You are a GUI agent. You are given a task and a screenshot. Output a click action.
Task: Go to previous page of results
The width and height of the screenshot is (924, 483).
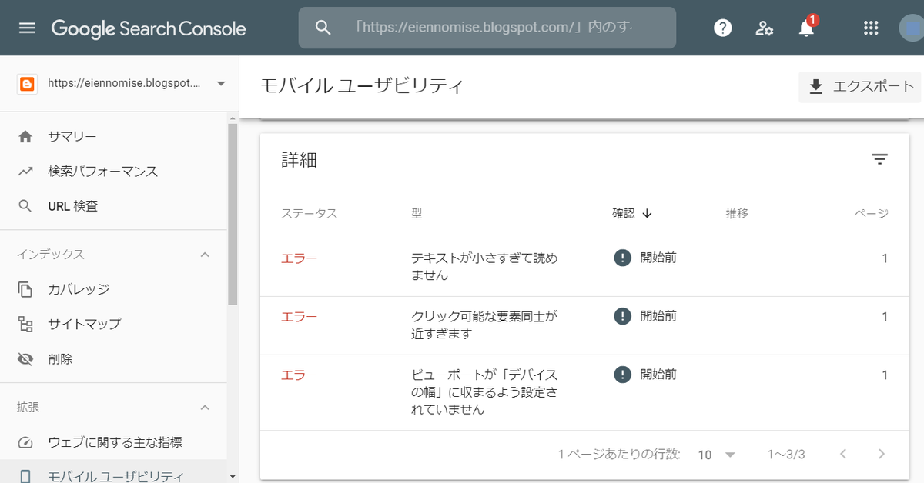pos(843,454)
